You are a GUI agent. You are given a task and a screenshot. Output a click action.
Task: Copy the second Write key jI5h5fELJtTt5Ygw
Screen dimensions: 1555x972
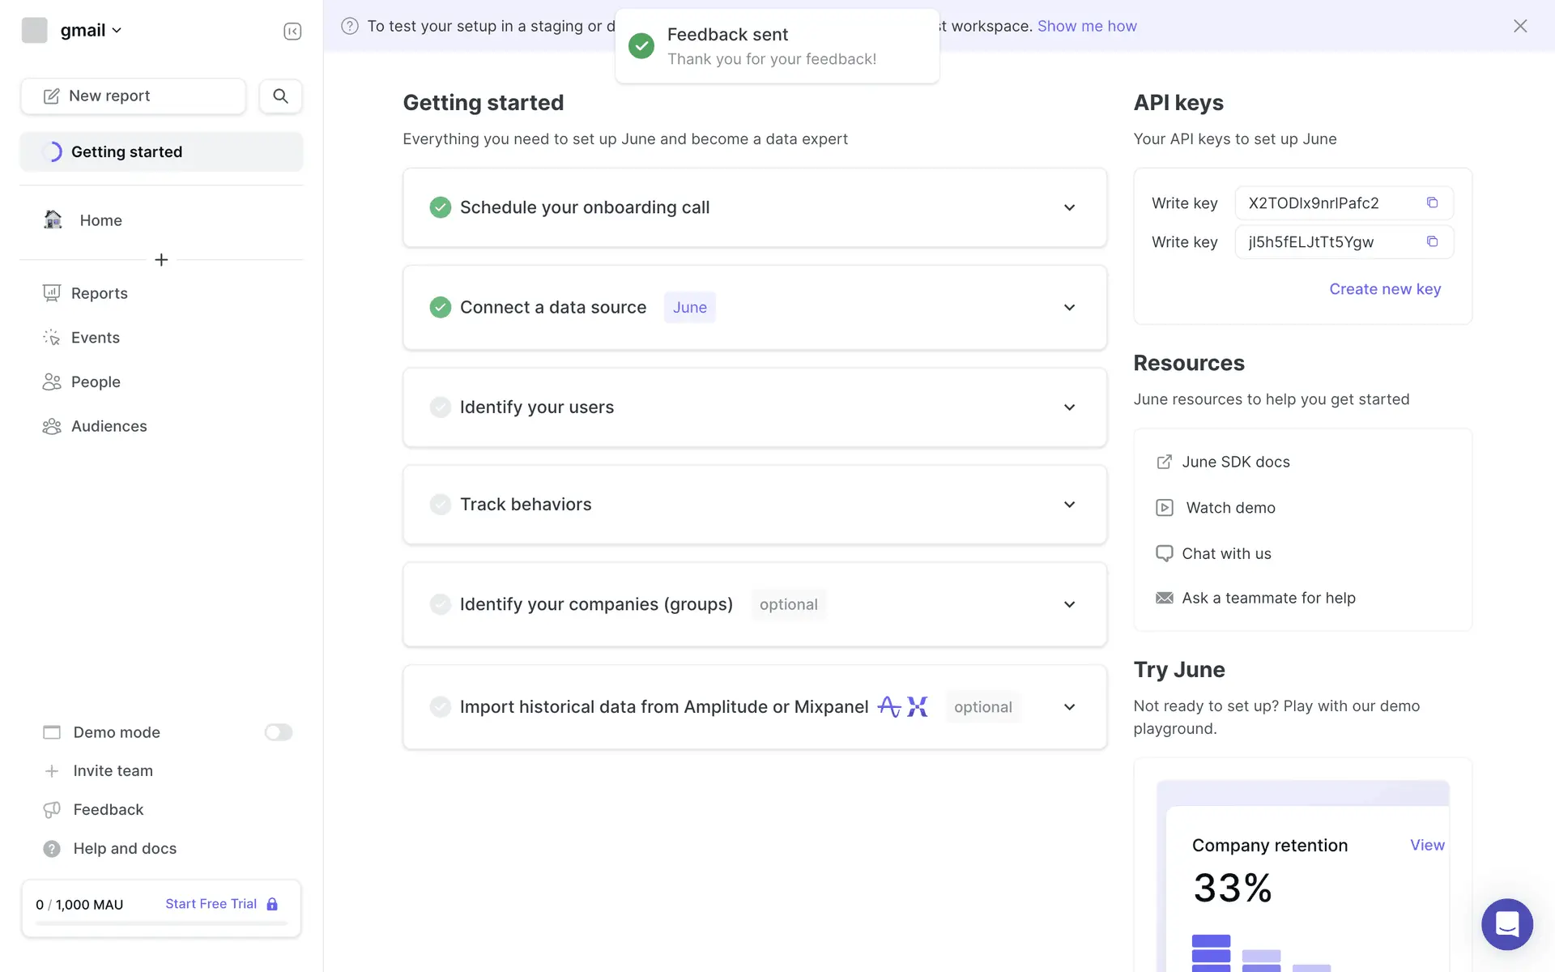(1432, 241)
